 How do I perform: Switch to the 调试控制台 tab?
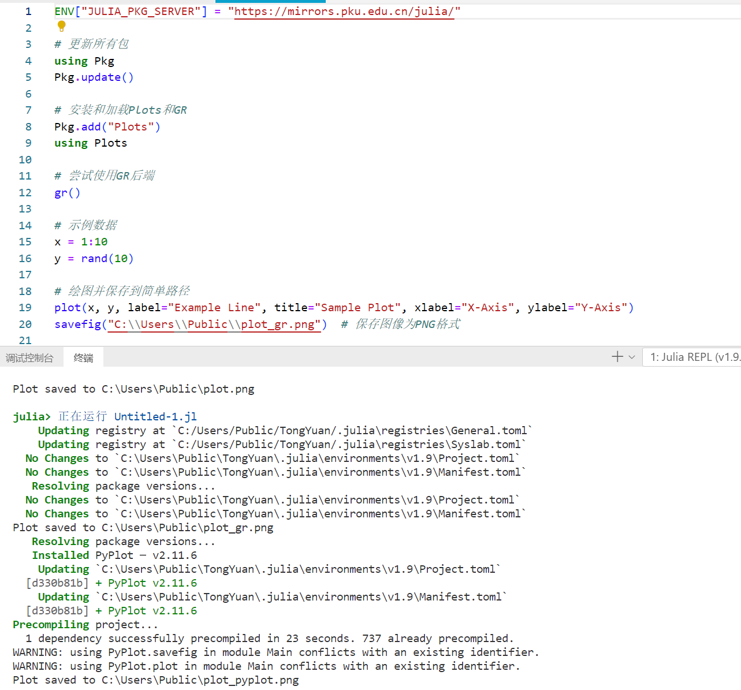[x=29, y=358]
